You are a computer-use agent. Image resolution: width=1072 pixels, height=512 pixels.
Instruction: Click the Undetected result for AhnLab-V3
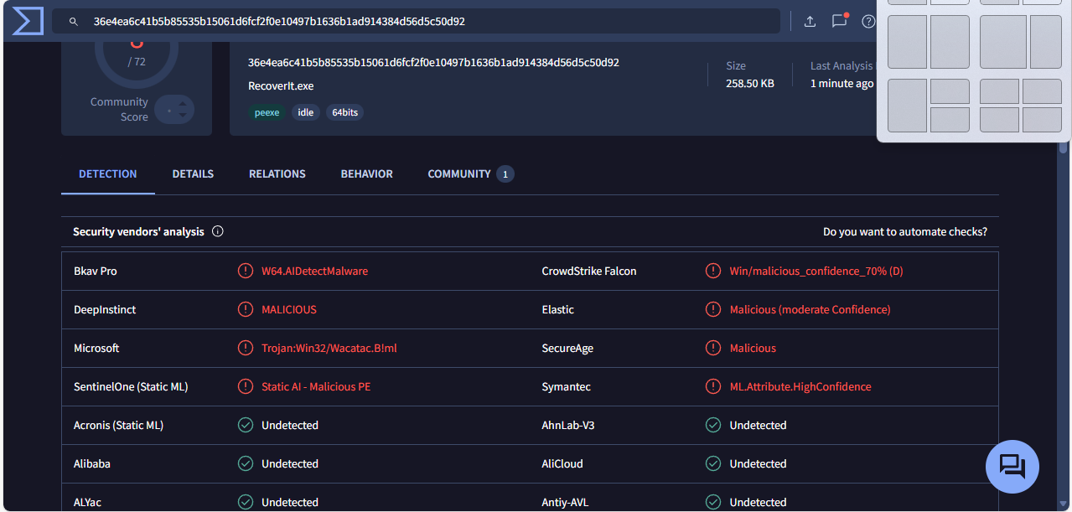[x=759, y=426]
